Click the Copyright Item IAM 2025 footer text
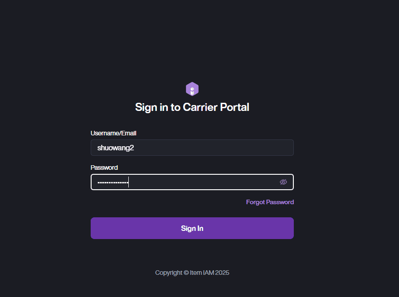This screenshot has width=399, height=297. (192, 273)
